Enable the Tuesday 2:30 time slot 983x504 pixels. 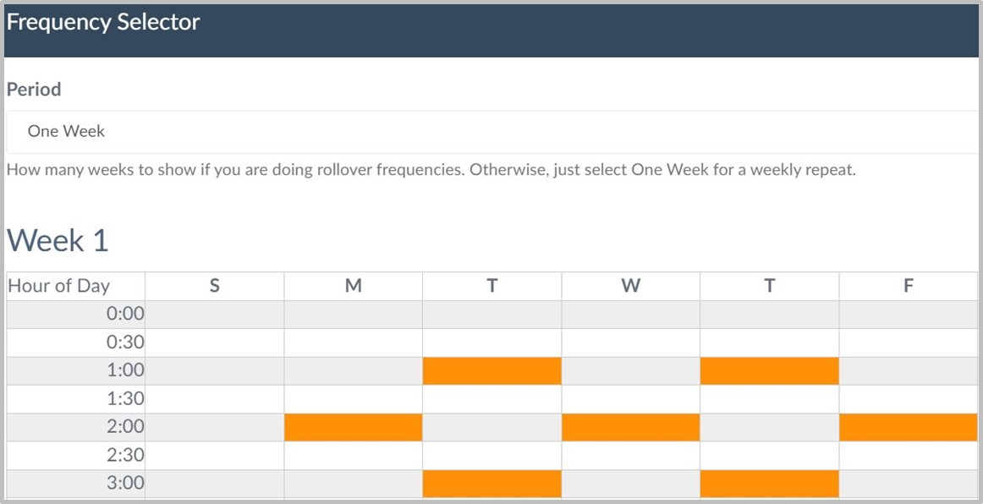pos(492,456)
